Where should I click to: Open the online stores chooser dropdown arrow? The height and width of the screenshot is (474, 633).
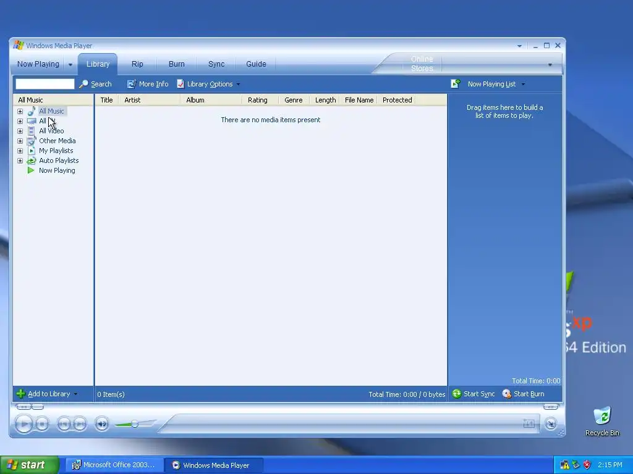(x=550, y=64)
